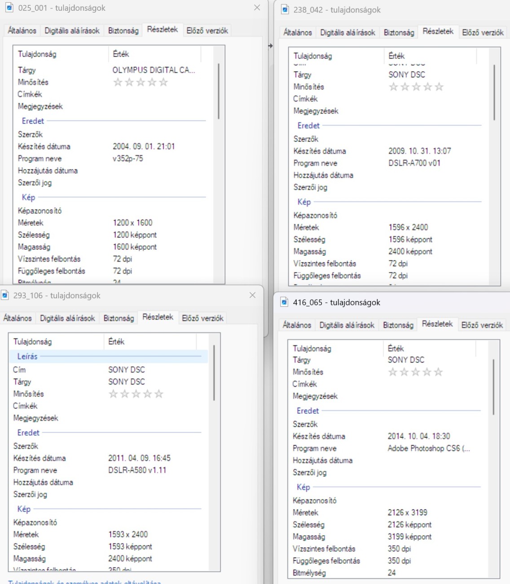The width and height of the screenshot is (510, 584).
Task: Select the Leírás group header in 293_106
Action: pos(27,356)
